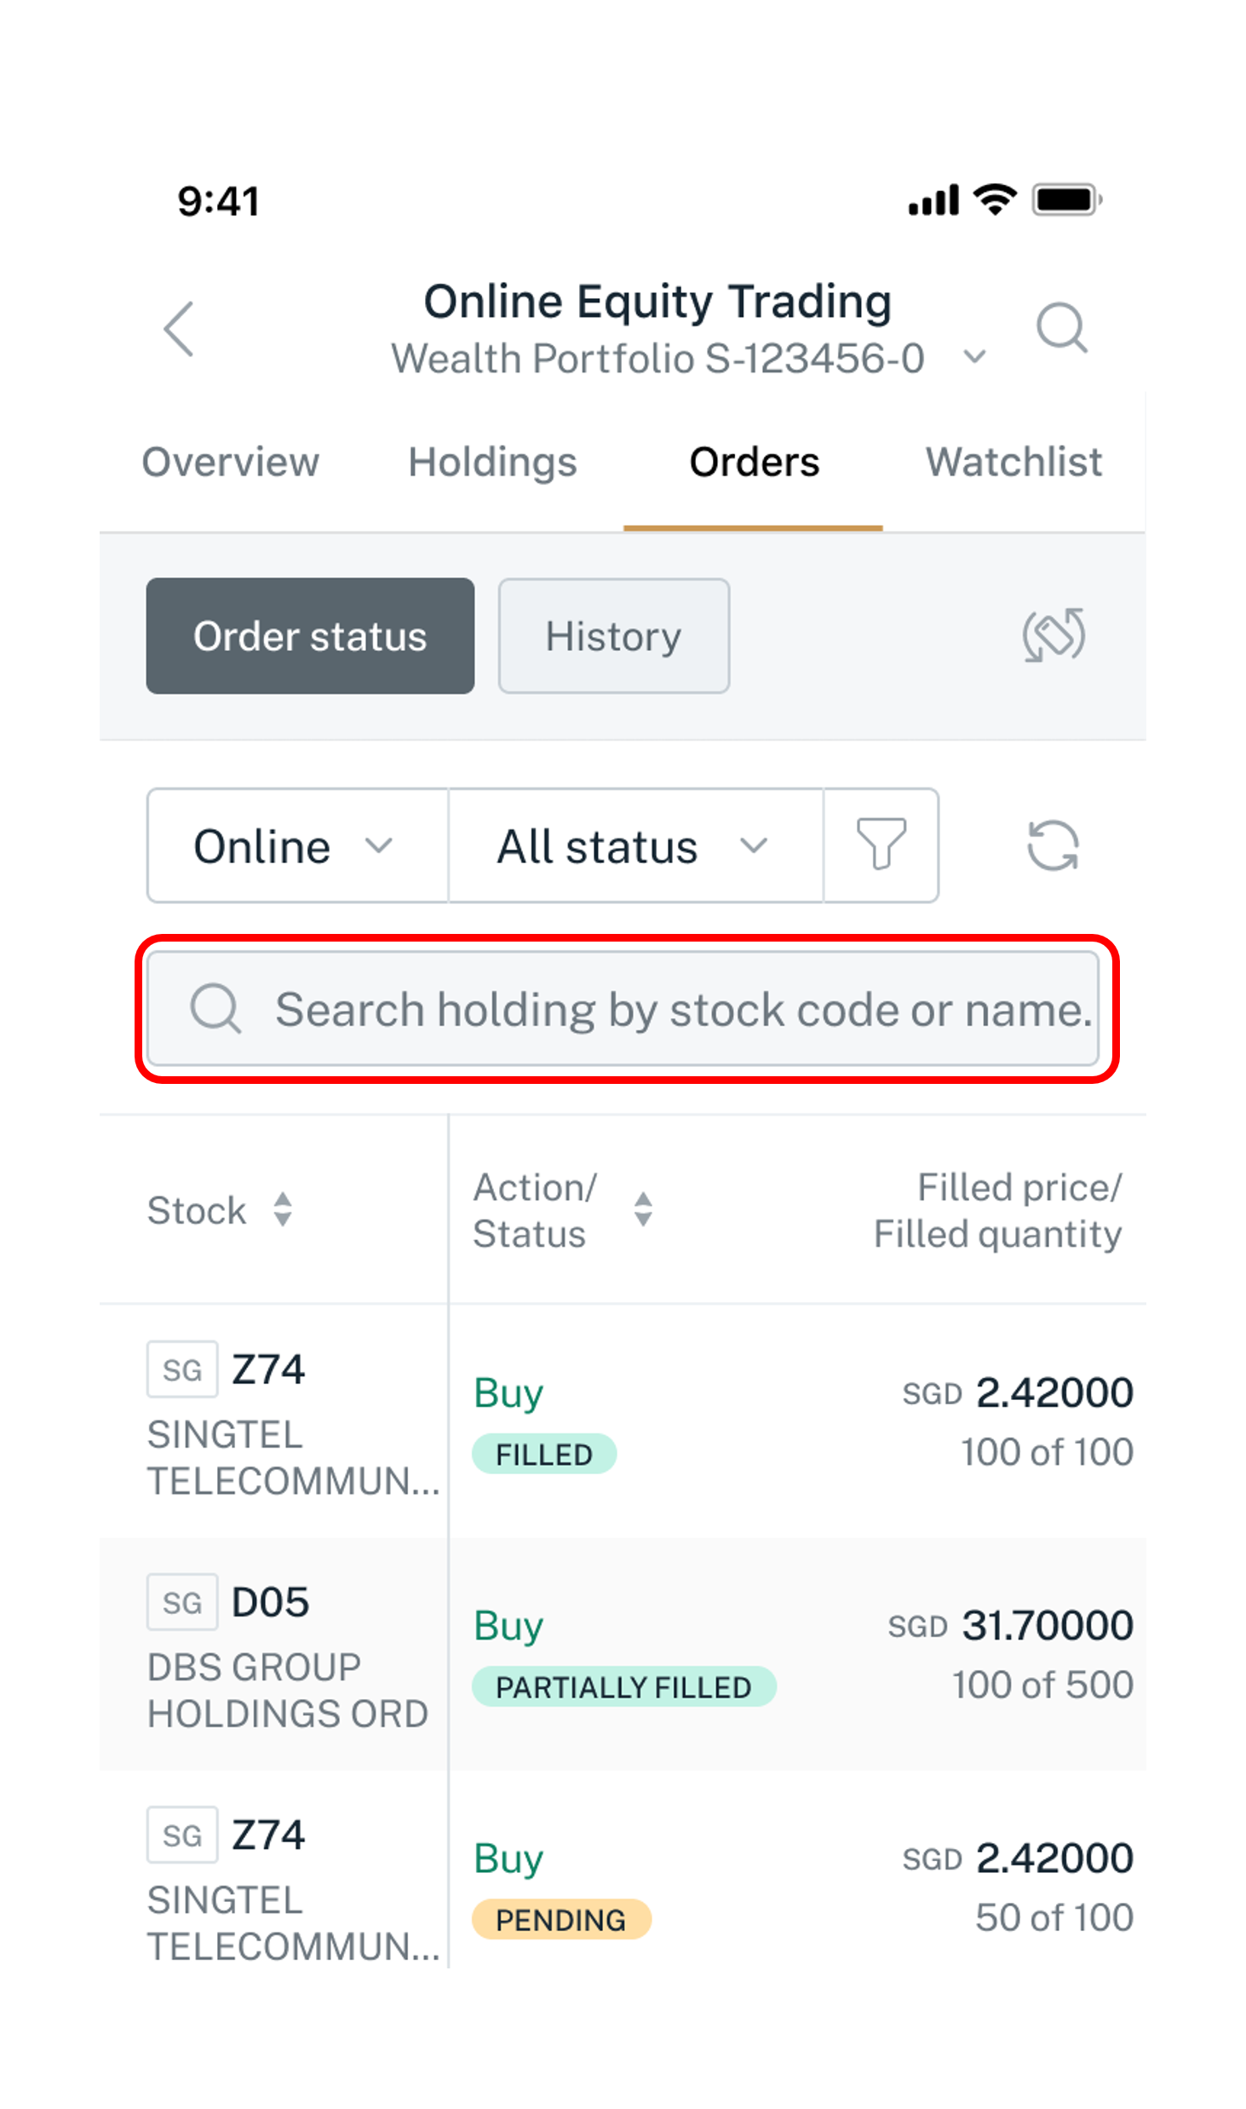
Task: Sort by Action/Status column arrows
Action: (643, 1209)
